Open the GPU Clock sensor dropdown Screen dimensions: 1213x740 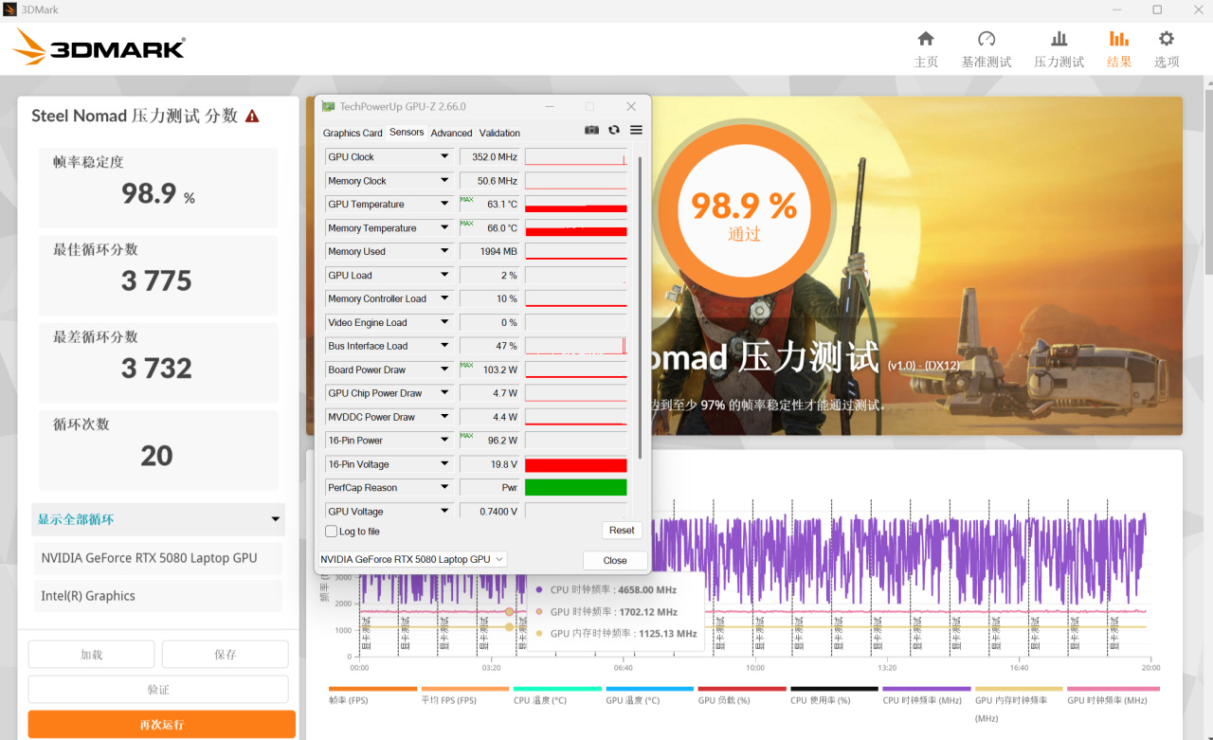pos(444,157)
